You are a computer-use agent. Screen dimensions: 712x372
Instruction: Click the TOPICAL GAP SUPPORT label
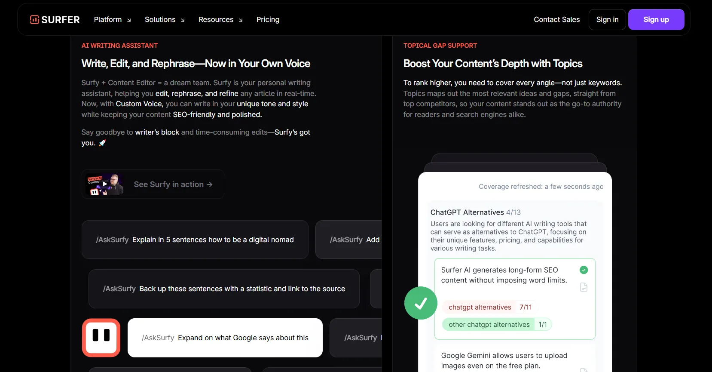[440, 46]
